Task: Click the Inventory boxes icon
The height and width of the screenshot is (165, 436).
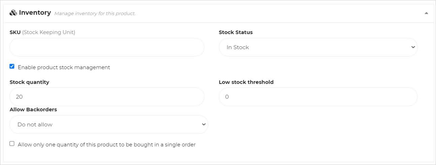Action: point(13,13)
